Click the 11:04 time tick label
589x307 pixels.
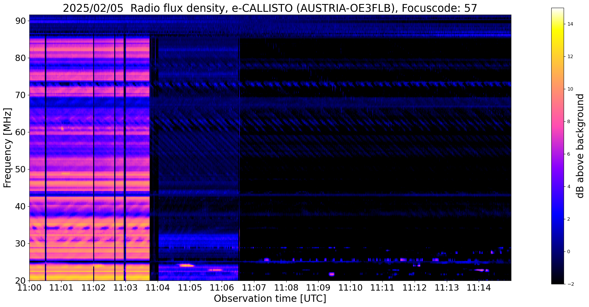(x=157, y=287)
